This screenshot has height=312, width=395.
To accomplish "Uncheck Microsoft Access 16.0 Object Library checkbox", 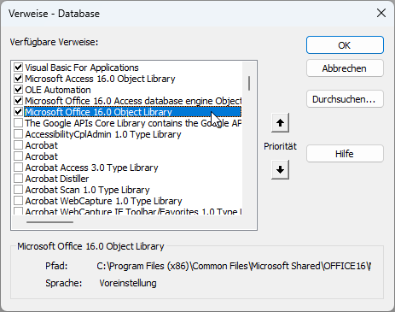I will [x=19, y=79].
